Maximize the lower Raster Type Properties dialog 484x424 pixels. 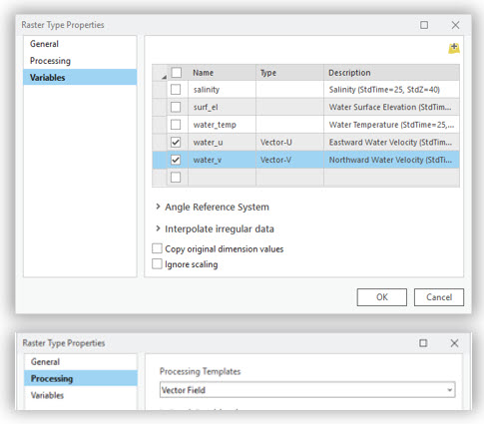point(423,343)
